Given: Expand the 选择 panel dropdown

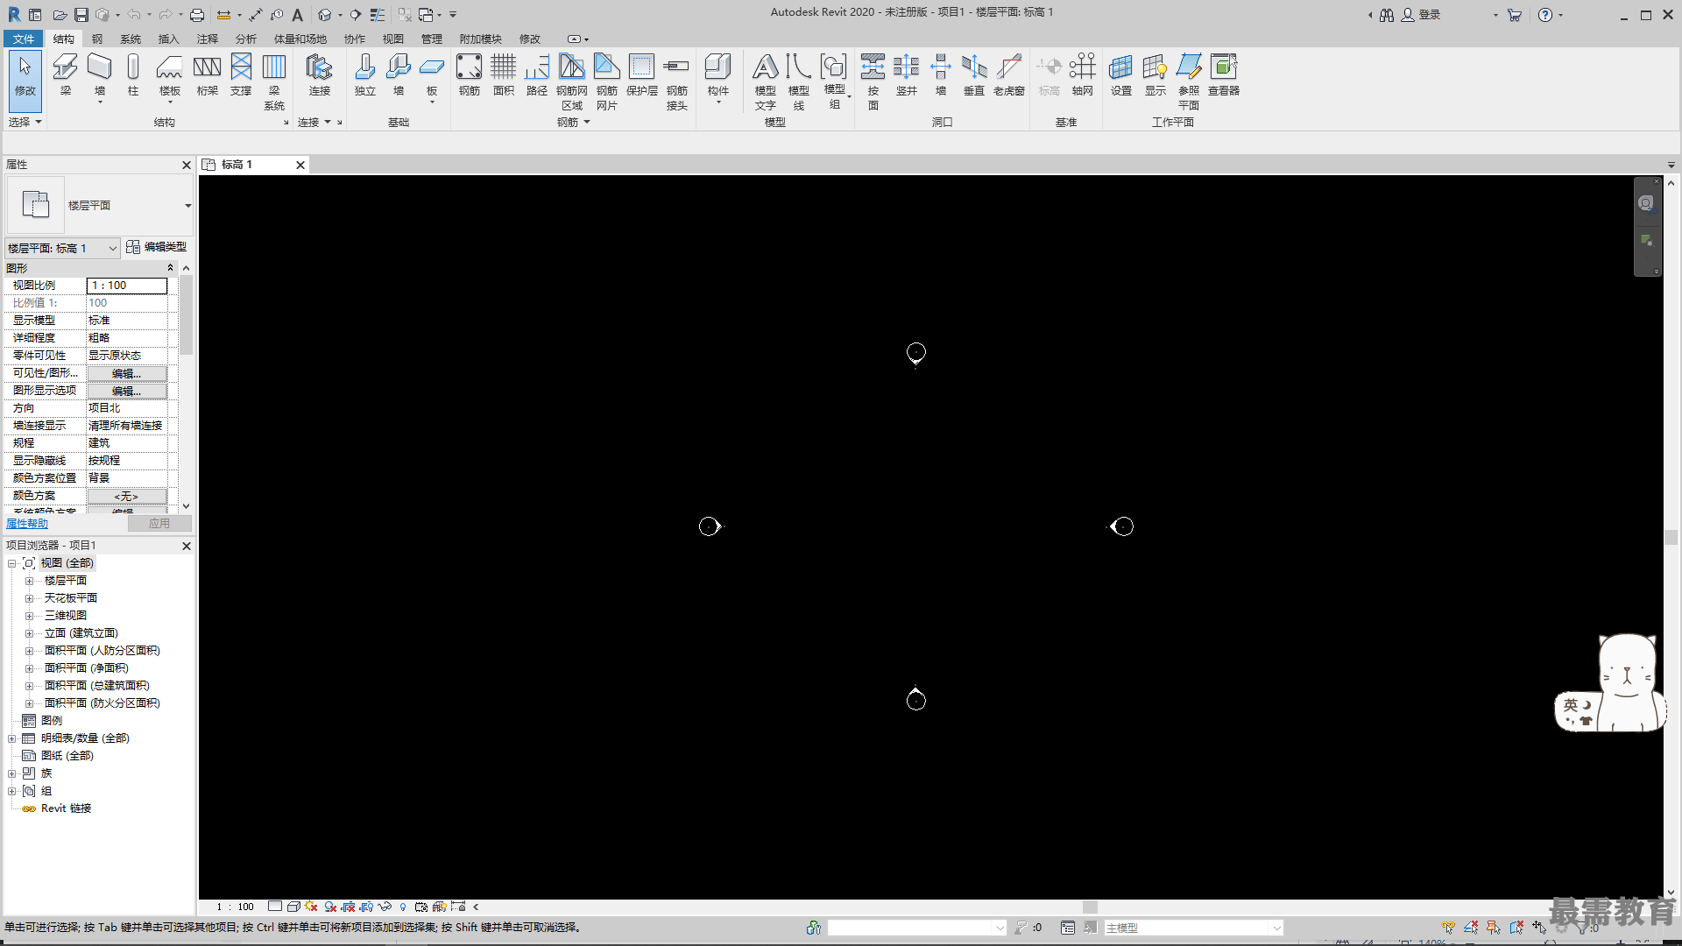Looking at the screenshot, I should click(25, 122).
